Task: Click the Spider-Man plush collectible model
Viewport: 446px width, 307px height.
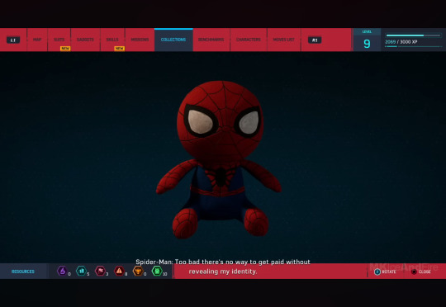Action: (219, 159)
